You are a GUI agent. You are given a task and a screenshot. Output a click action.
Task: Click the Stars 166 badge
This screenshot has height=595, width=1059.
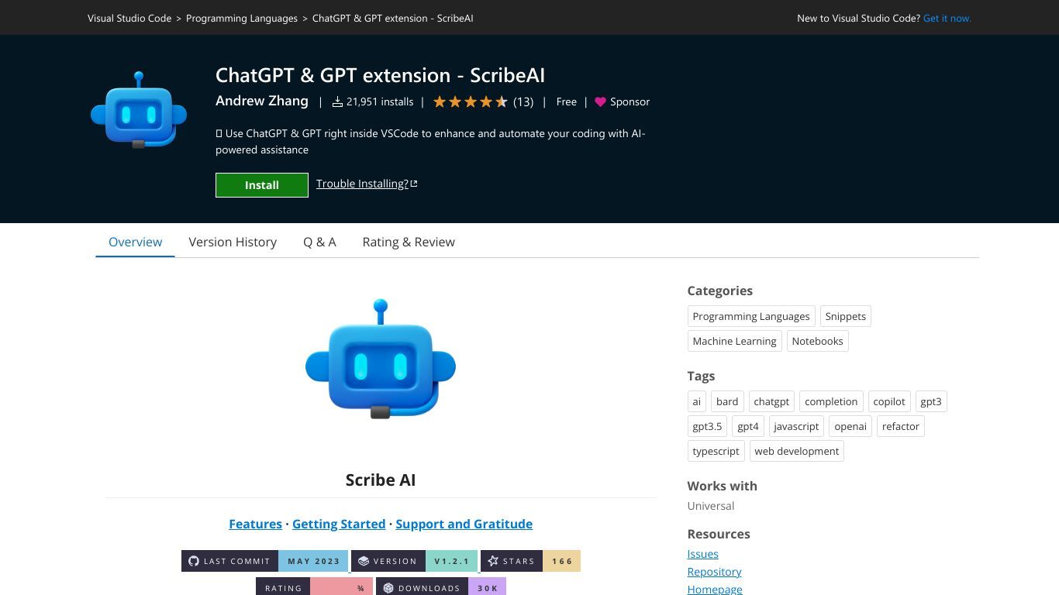click(x=530, y=561)
